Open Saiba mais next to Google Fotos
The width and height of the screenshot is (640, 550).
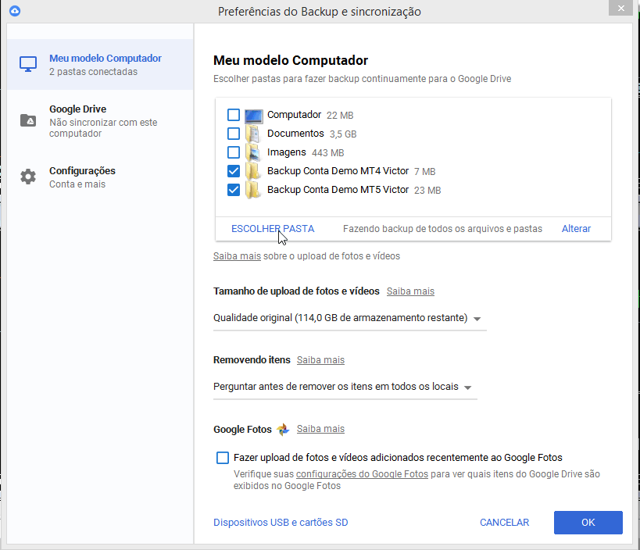[x=320, y=429]
